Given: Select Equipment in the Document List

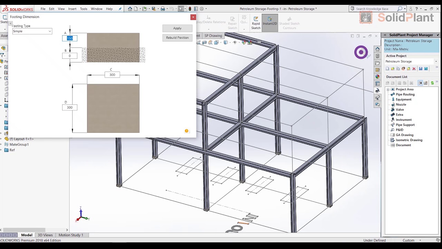Looking at the screenshot, I should (404, 99).
